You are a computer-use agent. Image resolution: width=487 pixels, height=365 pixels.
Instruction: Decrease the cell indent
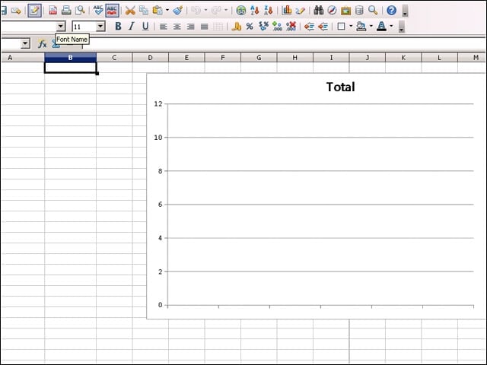[x=309, y=27]
